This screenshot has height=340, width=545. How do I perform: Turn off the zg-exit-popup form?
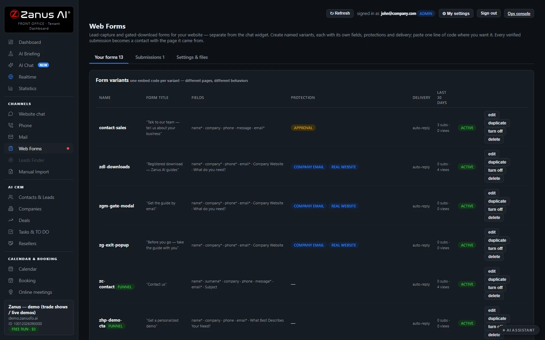(x=495, y=249)
